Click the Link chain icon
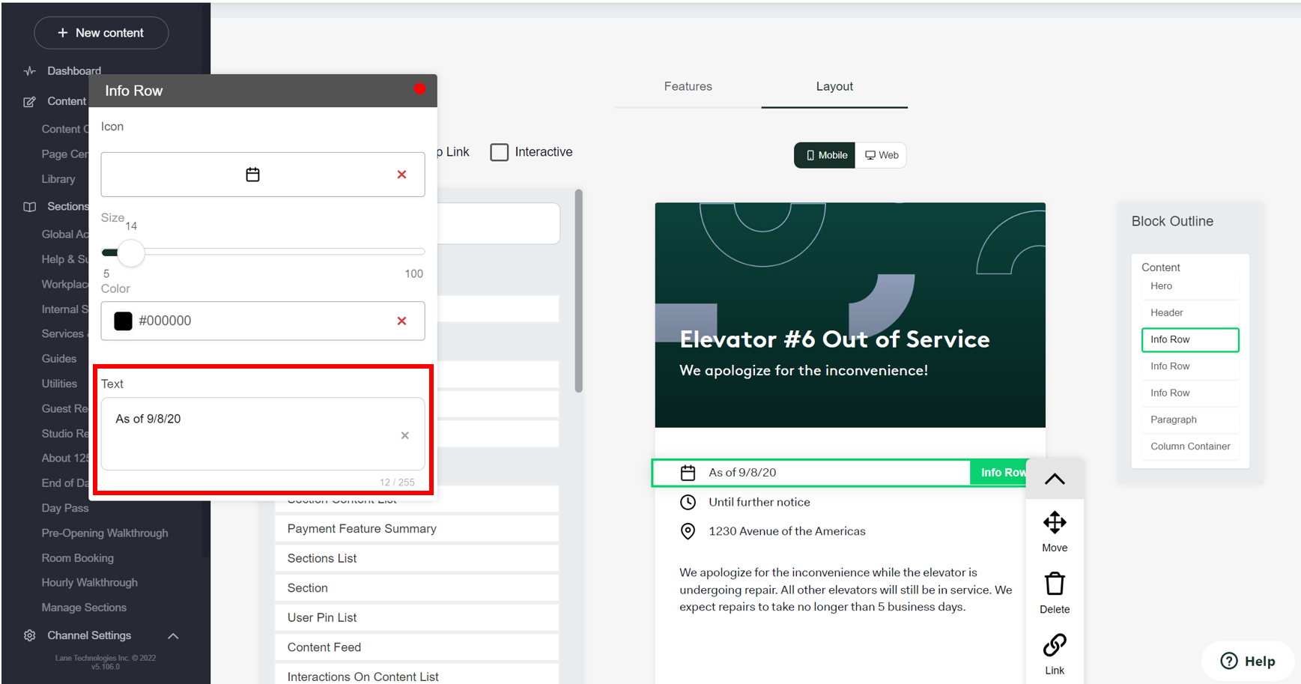 click(x=1054, y=645)
